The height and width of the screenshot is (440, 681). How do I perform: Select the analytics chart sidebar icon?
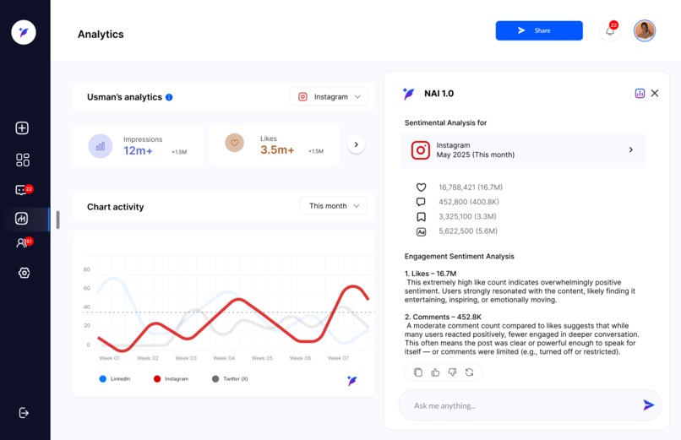click(x=22, y=218)
